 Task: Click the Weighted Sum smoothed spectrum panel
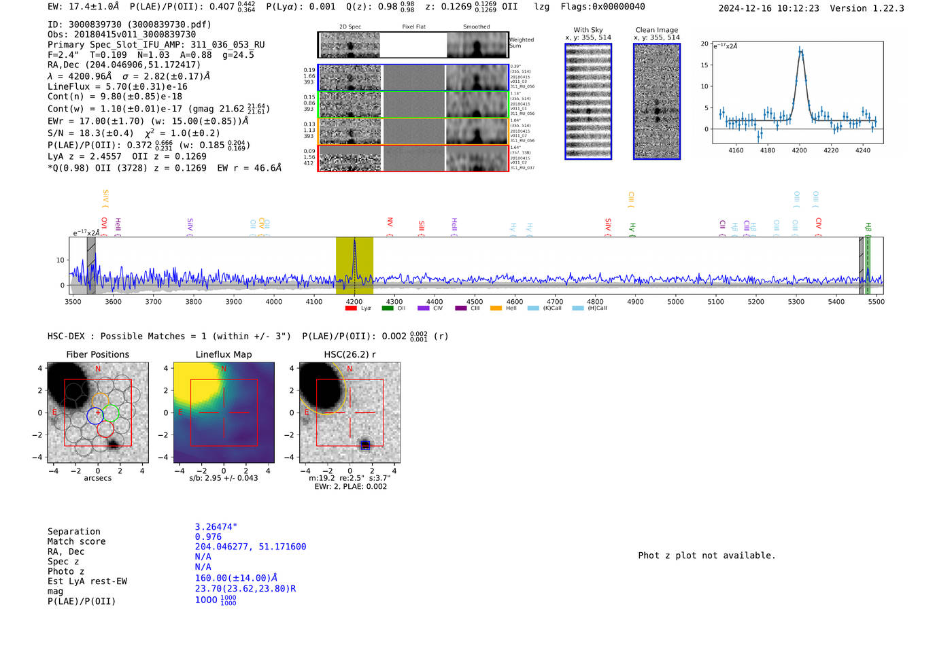pos(477,45)
